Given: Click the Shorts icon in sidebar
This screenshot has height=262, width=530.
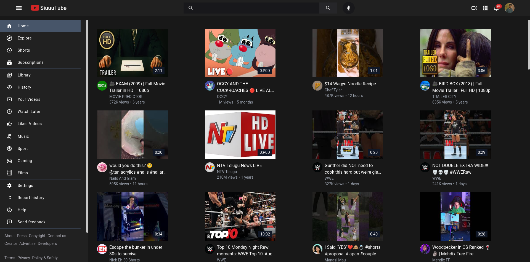Looking at the screenshot, I should [9, 50].
